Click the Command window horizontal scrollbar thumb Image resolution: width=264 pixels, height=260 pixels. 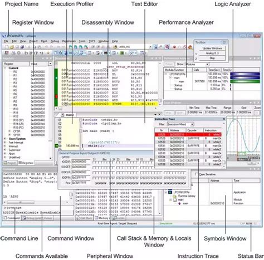click(21, 202)
